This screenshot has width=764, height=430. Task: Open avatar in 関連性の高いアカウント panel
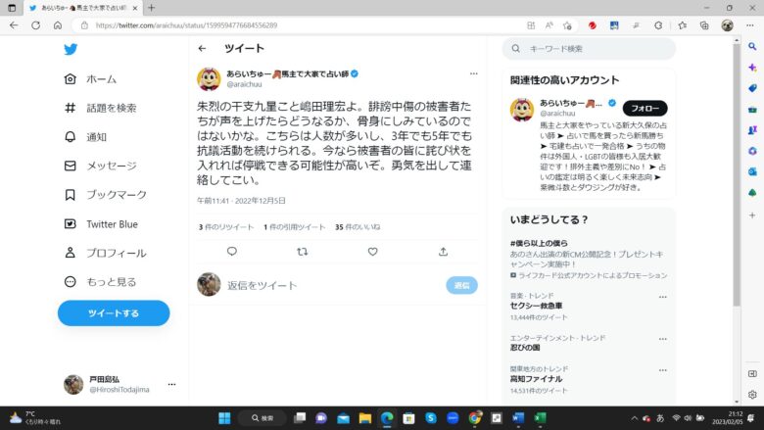pos(522,109)
